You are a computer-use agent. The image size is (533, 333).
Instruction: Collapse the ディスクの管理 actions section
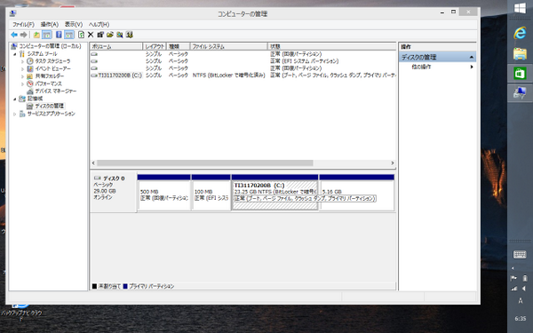click(471, 57)
